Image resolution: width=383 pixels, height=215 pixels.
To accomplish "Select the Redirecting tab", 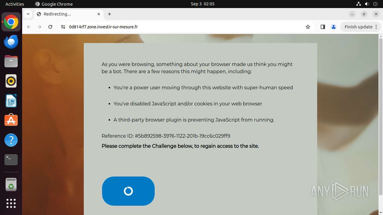I will coord(69,14).
